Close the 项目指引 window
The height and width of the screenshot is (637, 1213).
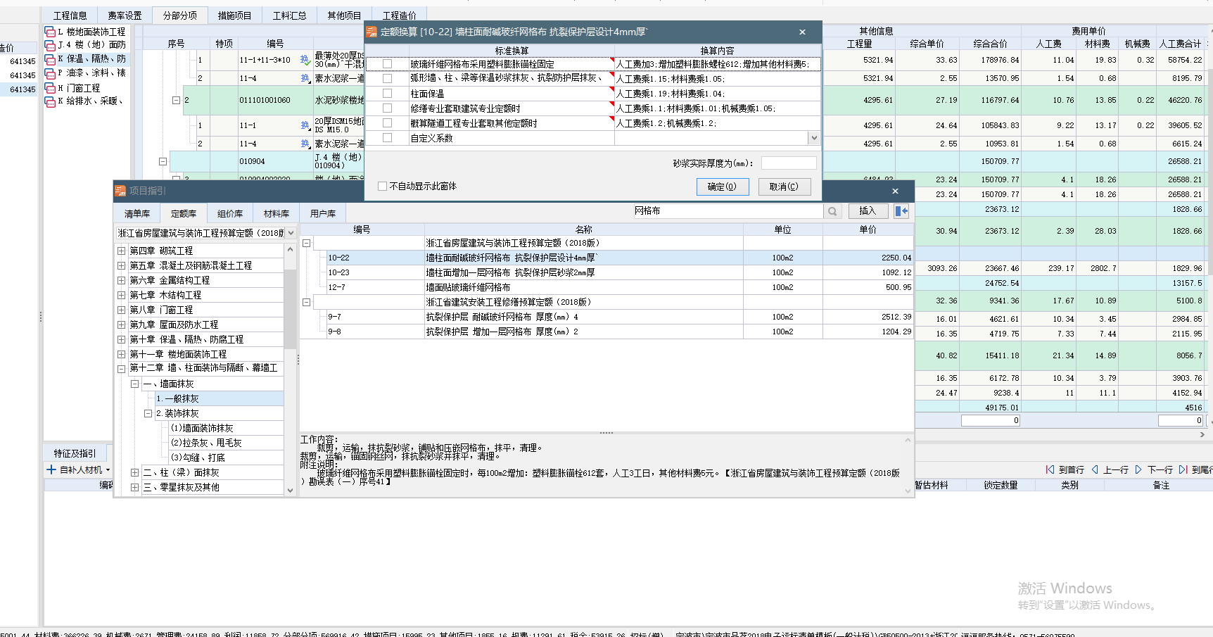895,191
